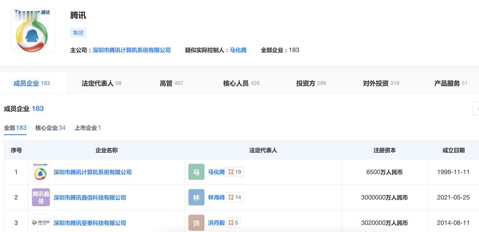The height and width of the screenshot is (232, 479).
Task: Click the 集团 tag under 腾讯
Action: pos(78,33)
